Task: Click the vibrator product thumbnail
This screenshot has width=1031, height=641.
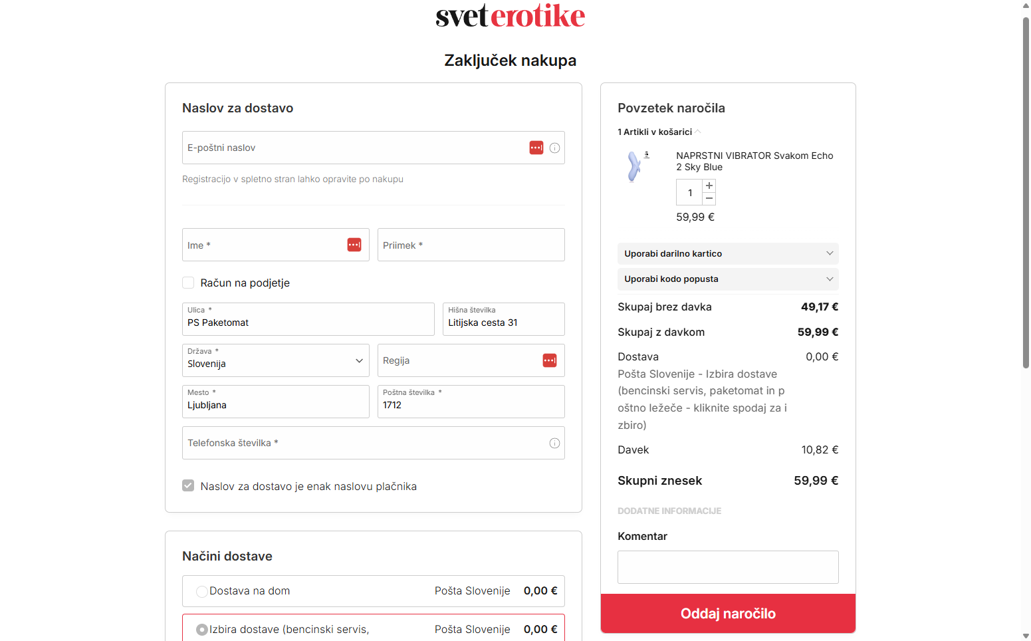Action: click(x=635, y=166)
